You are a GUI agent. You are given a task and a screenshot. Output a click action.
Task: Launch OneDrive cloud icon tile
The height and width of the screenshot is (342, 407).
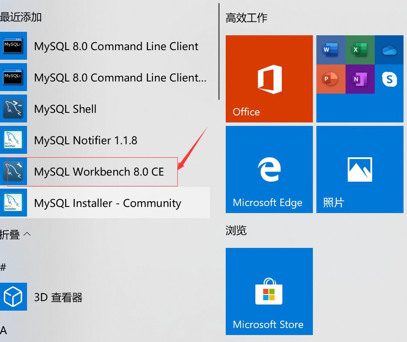click(389, 50)
